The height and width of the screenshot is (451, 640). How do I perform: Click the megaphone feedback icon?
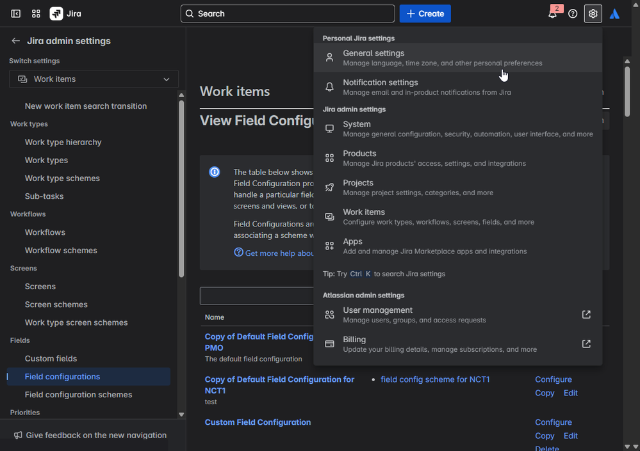(x=18, y=435)
